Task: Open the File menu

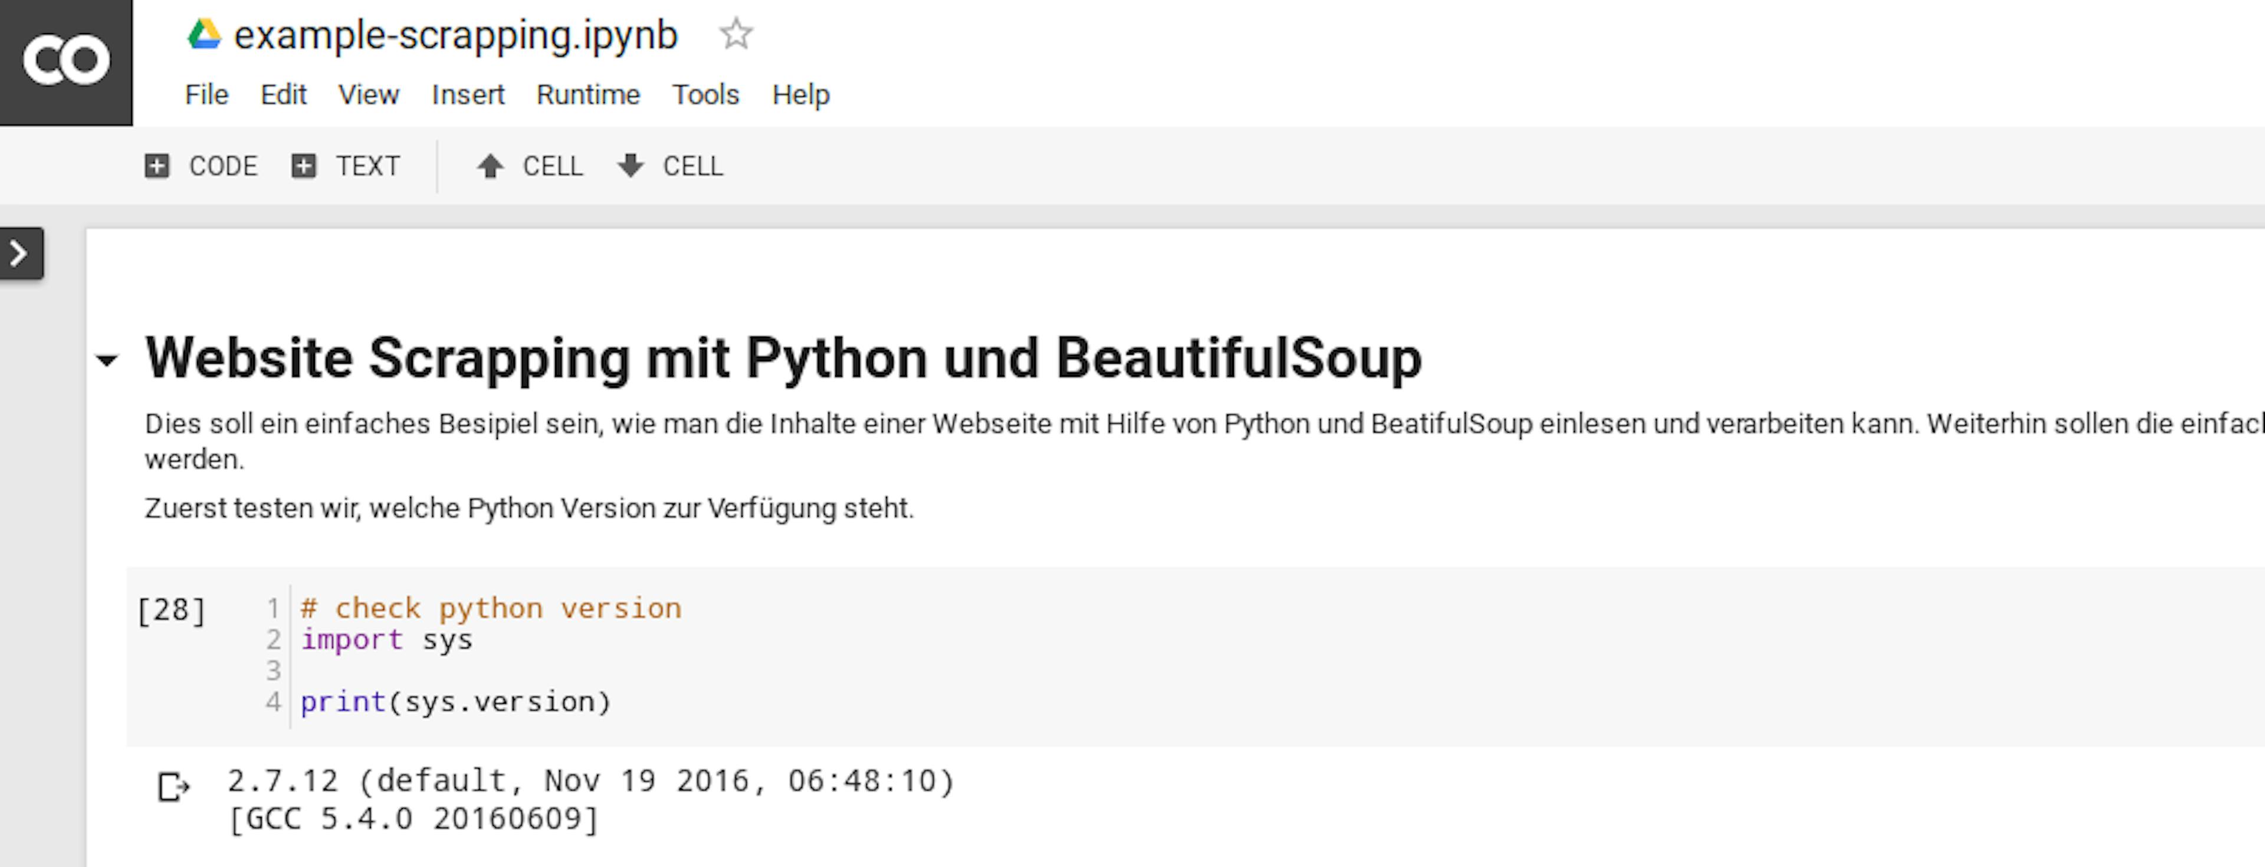Action: (x=206, y=94)
